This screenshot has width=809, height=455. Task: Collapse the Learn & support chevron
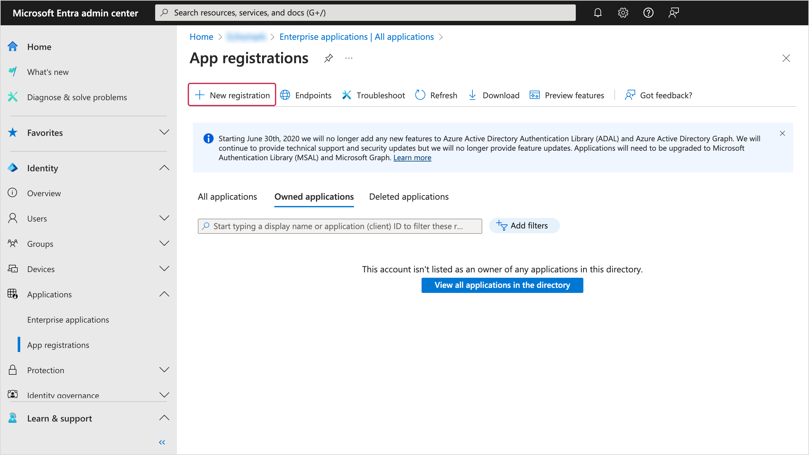coord(164,418)
